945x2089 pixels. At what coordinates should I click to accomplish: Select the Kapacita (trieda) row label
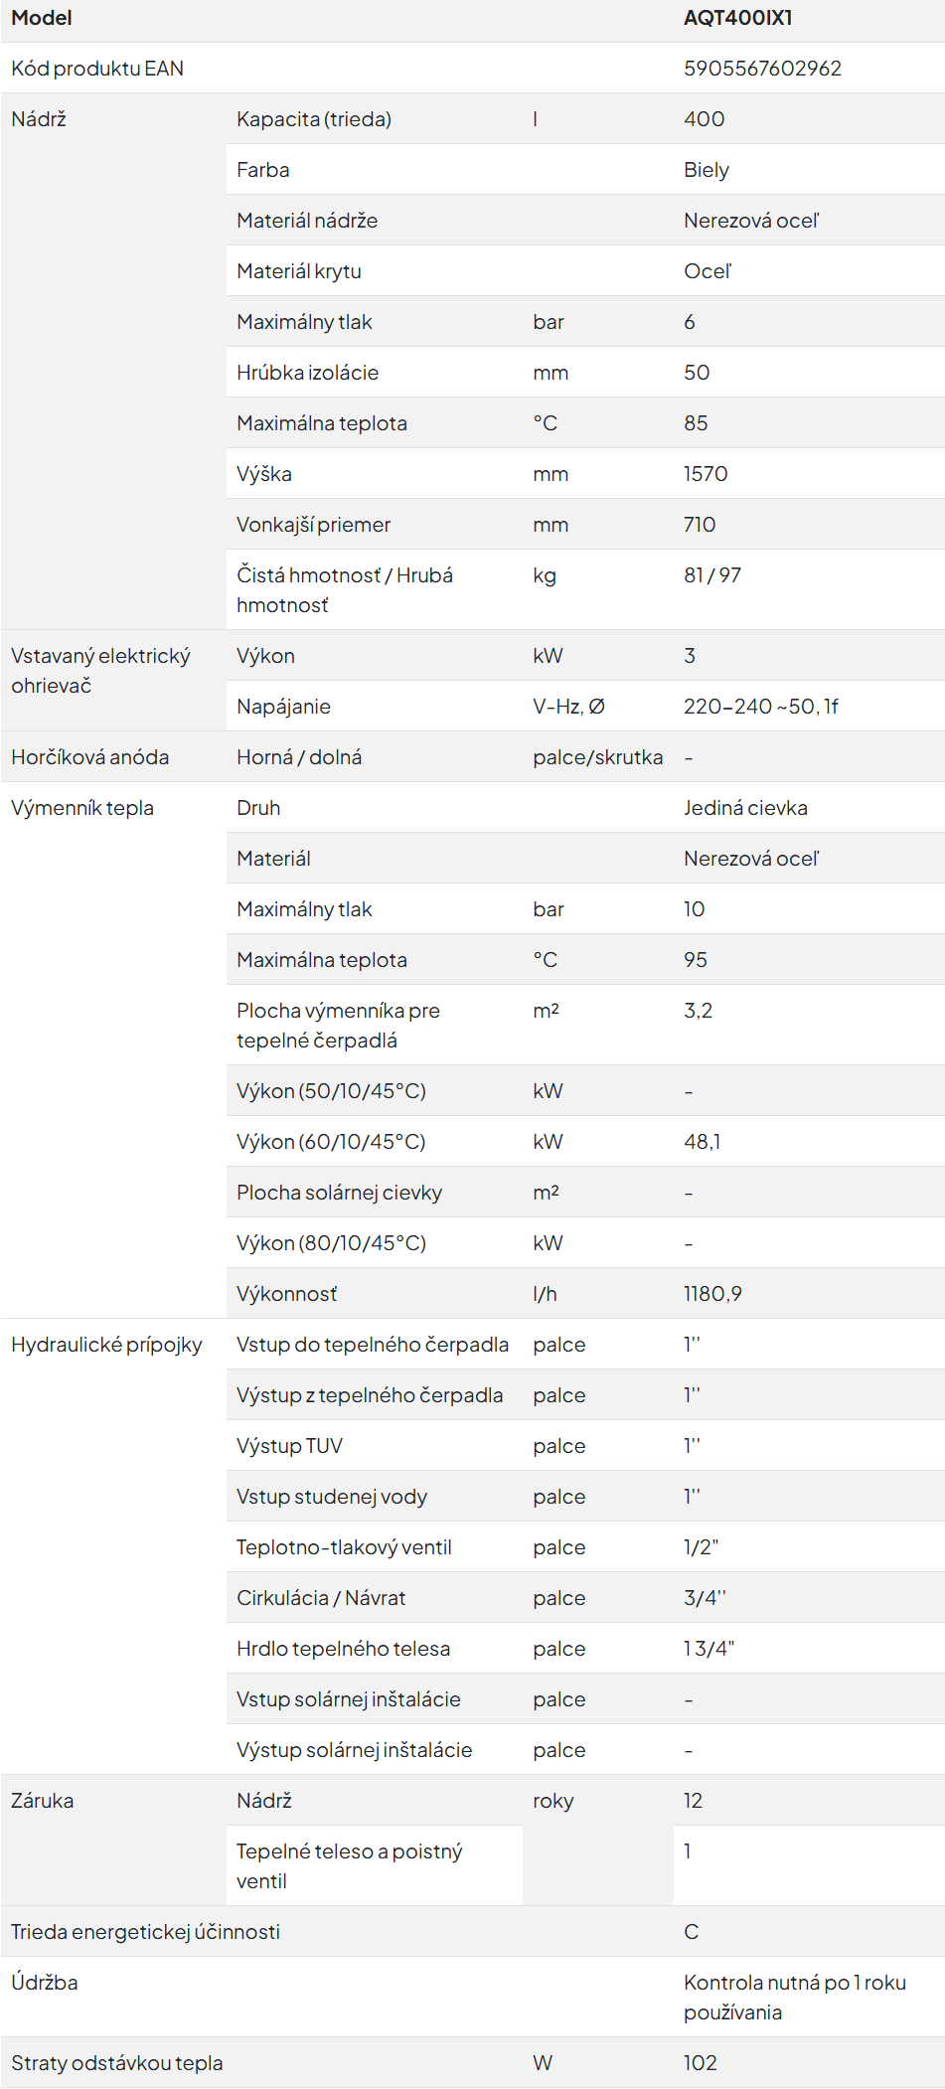point(314,119)
